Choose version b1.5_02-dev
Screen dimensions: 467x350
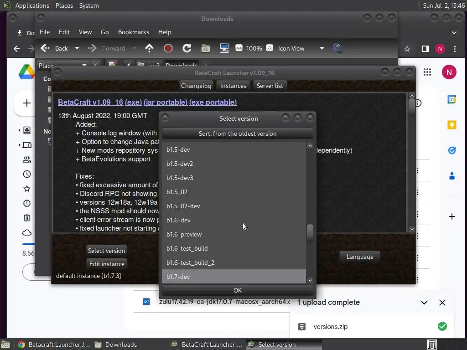234,206
